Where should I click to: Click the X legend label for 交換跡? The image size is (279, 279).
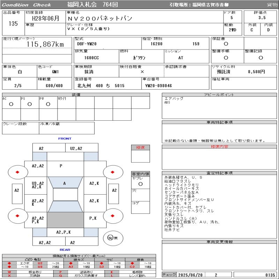(x=9, y=276)
